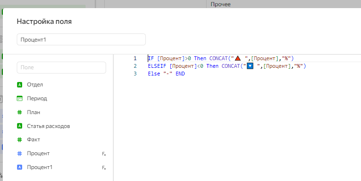Image resolution: width=361 pixels, height=181 pixels.
Task: Click the Fx formula icon on 'Процент1' row
Action: tap(104, 168)
